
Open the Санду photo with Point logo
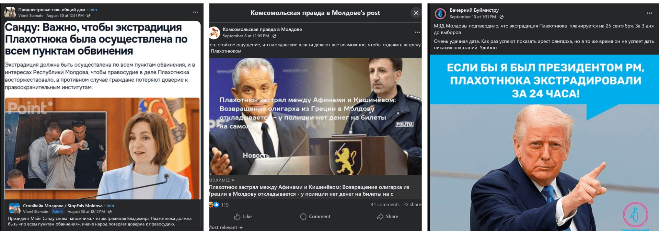pos(102,148)
